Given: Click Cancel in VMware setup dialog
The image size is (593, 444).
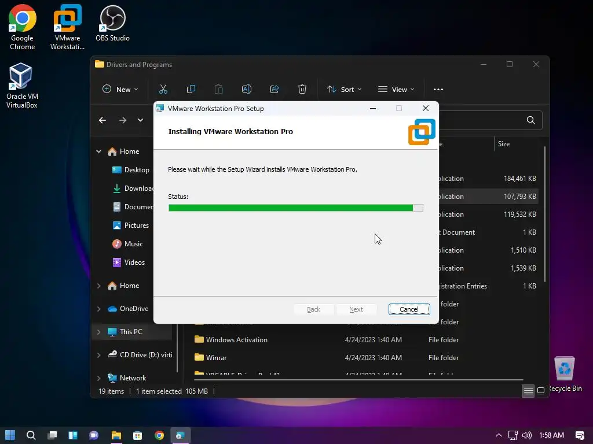Looking at the screenshot, I should click(409, 309).
